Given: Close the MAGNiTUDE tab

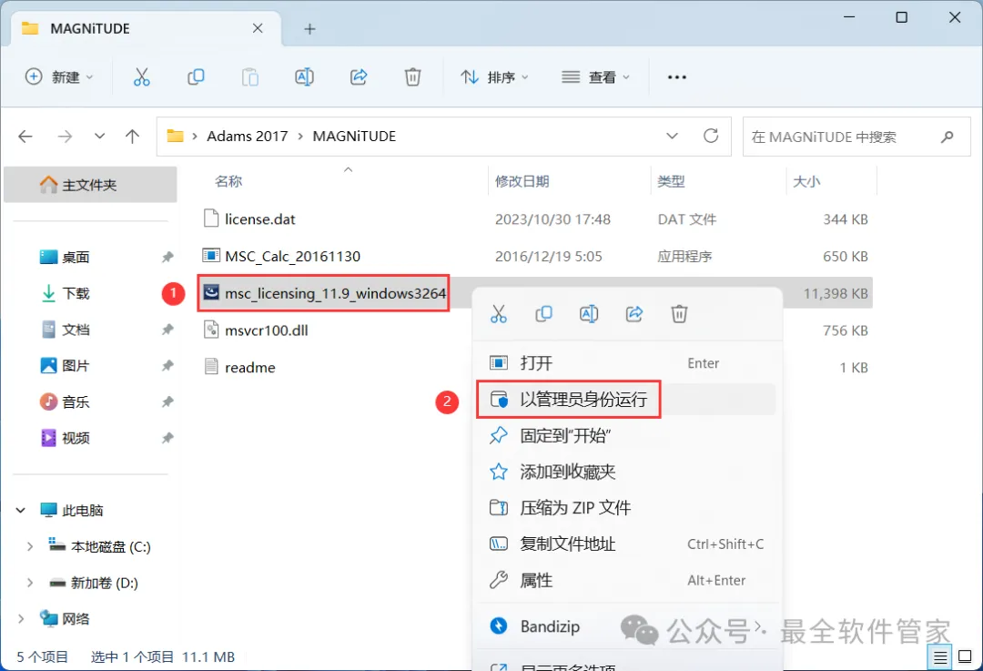Looking at the screenshot, I should coord(258,28).
